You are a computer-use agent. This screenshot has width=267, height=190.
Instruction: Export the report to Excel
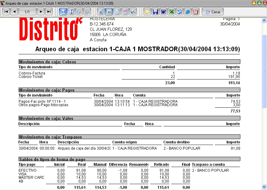point(172,12)
